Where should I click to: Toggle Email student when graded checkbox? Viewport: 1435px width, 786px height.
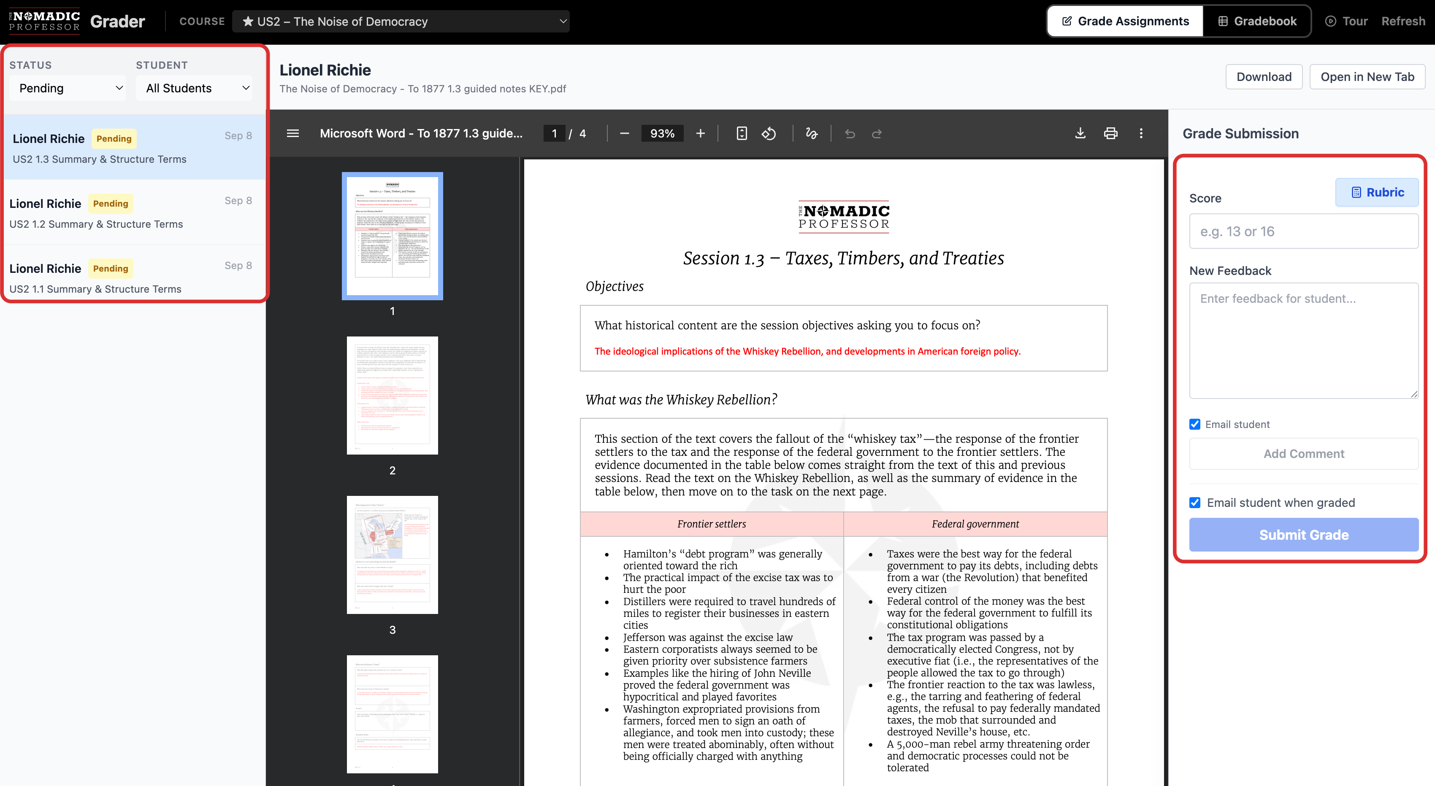[1194, 503]
